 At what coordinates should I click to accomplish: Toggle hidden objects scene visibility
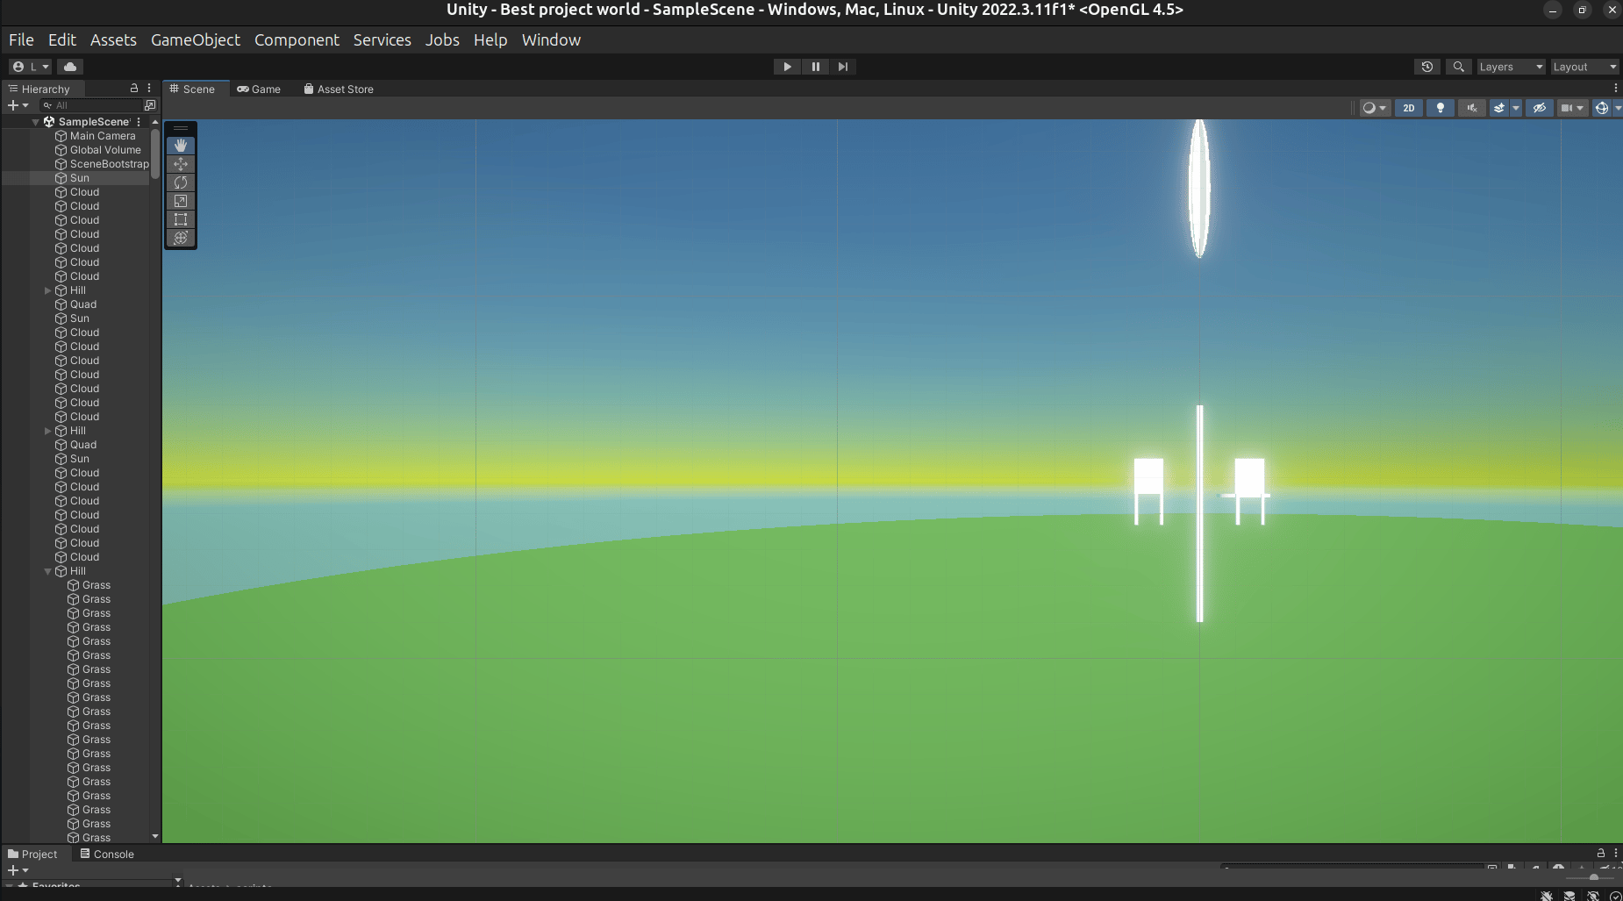[x=1539, y=108]
